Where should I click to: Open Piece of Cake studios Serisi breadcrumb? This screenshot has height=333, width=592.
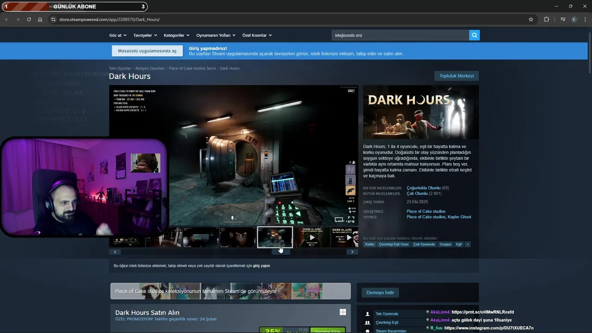click(192, 68)
